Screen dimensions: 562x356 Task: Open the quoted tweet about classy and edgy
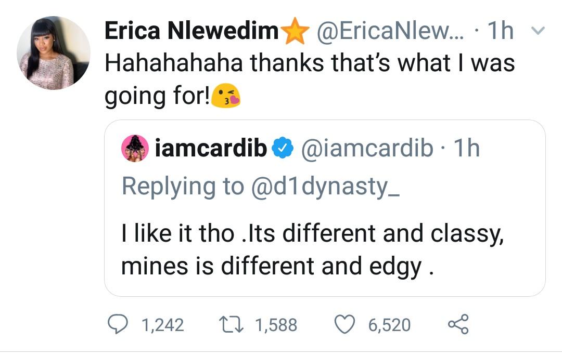pyautogui.click(x=312, y=250)
